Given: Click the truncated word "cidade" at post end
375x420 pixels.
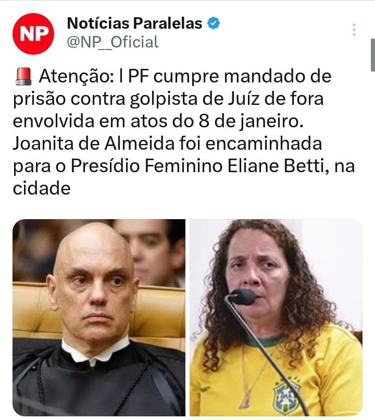Looking at the screenshot, I should coord(42,188).
